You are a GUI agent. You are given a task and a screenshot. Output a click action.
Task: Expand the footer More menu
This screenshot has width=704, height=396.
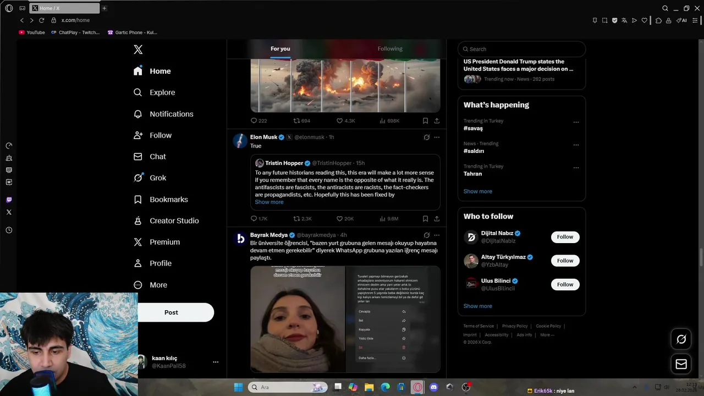pos(547,335)
